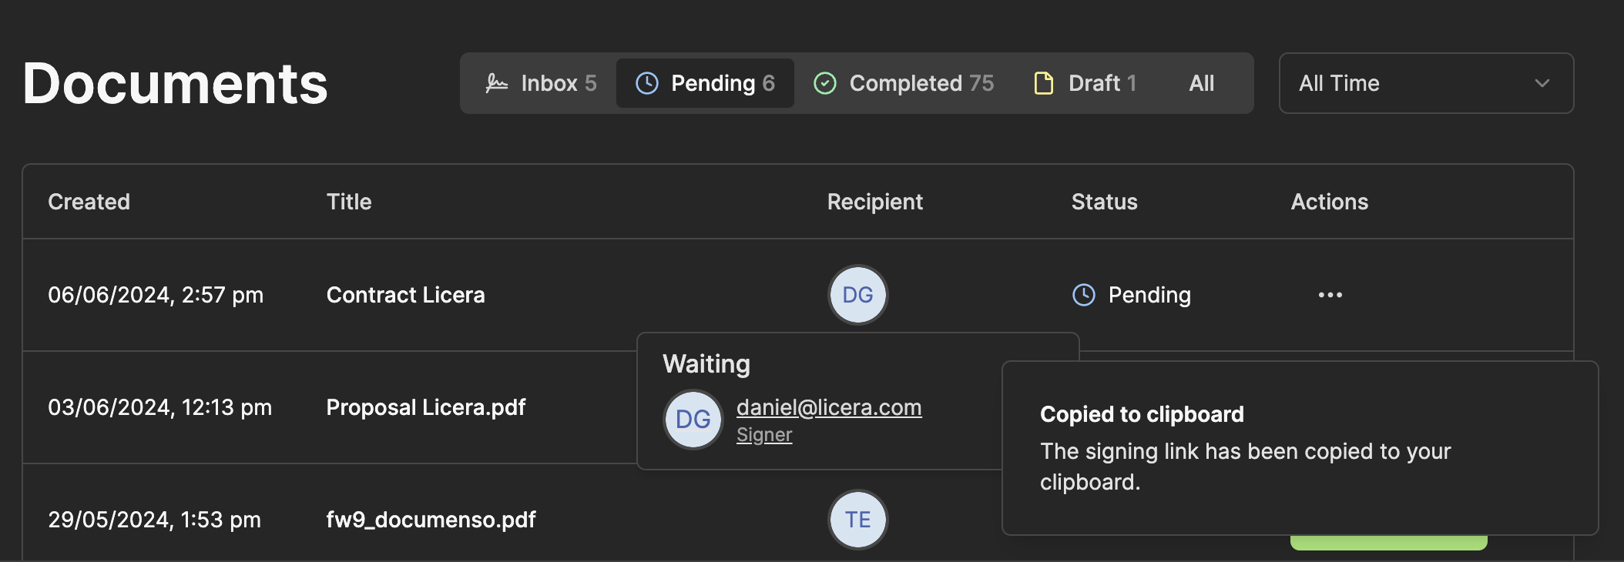This screenshot has width=1624, height=562.
Task: Click the yellow Draft file icon
Action: pos(1043,83)
